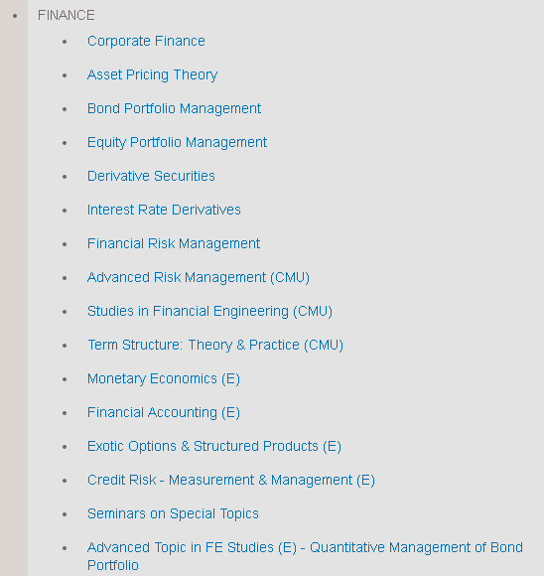Click the bullet next to Derivative Securities
Screen dimensions: 544x576
coord(65,177)
